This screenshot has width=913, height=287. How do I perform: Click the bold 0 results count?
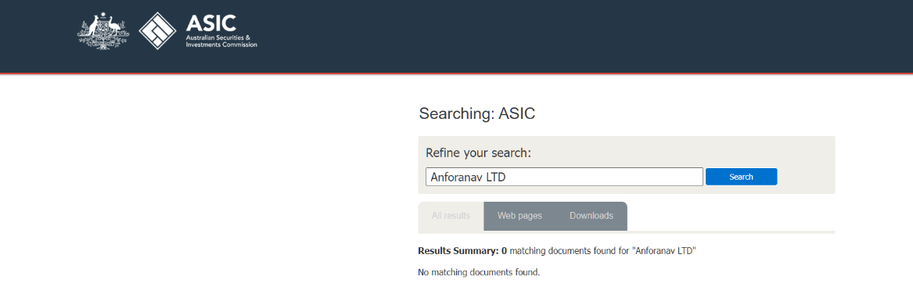click(505, 252)
